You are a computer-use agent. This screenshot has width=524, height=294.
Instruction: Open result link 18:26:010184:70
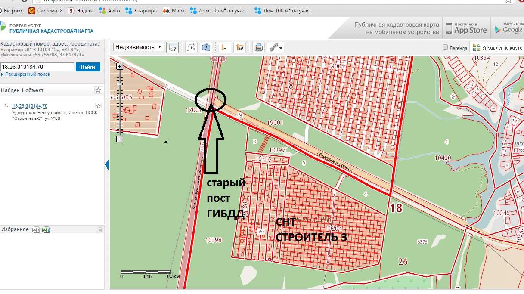(30, 106)
